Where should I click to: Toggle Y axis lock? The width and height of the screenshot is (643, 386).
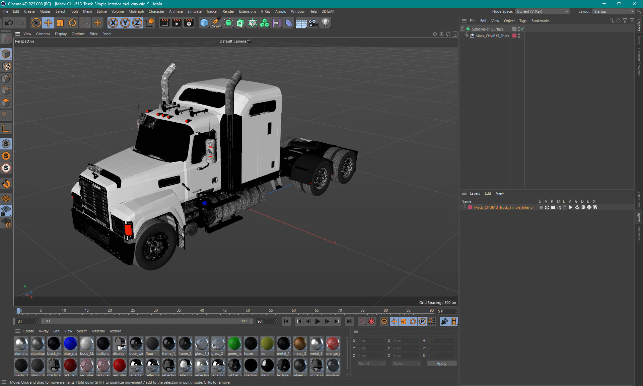125,23
